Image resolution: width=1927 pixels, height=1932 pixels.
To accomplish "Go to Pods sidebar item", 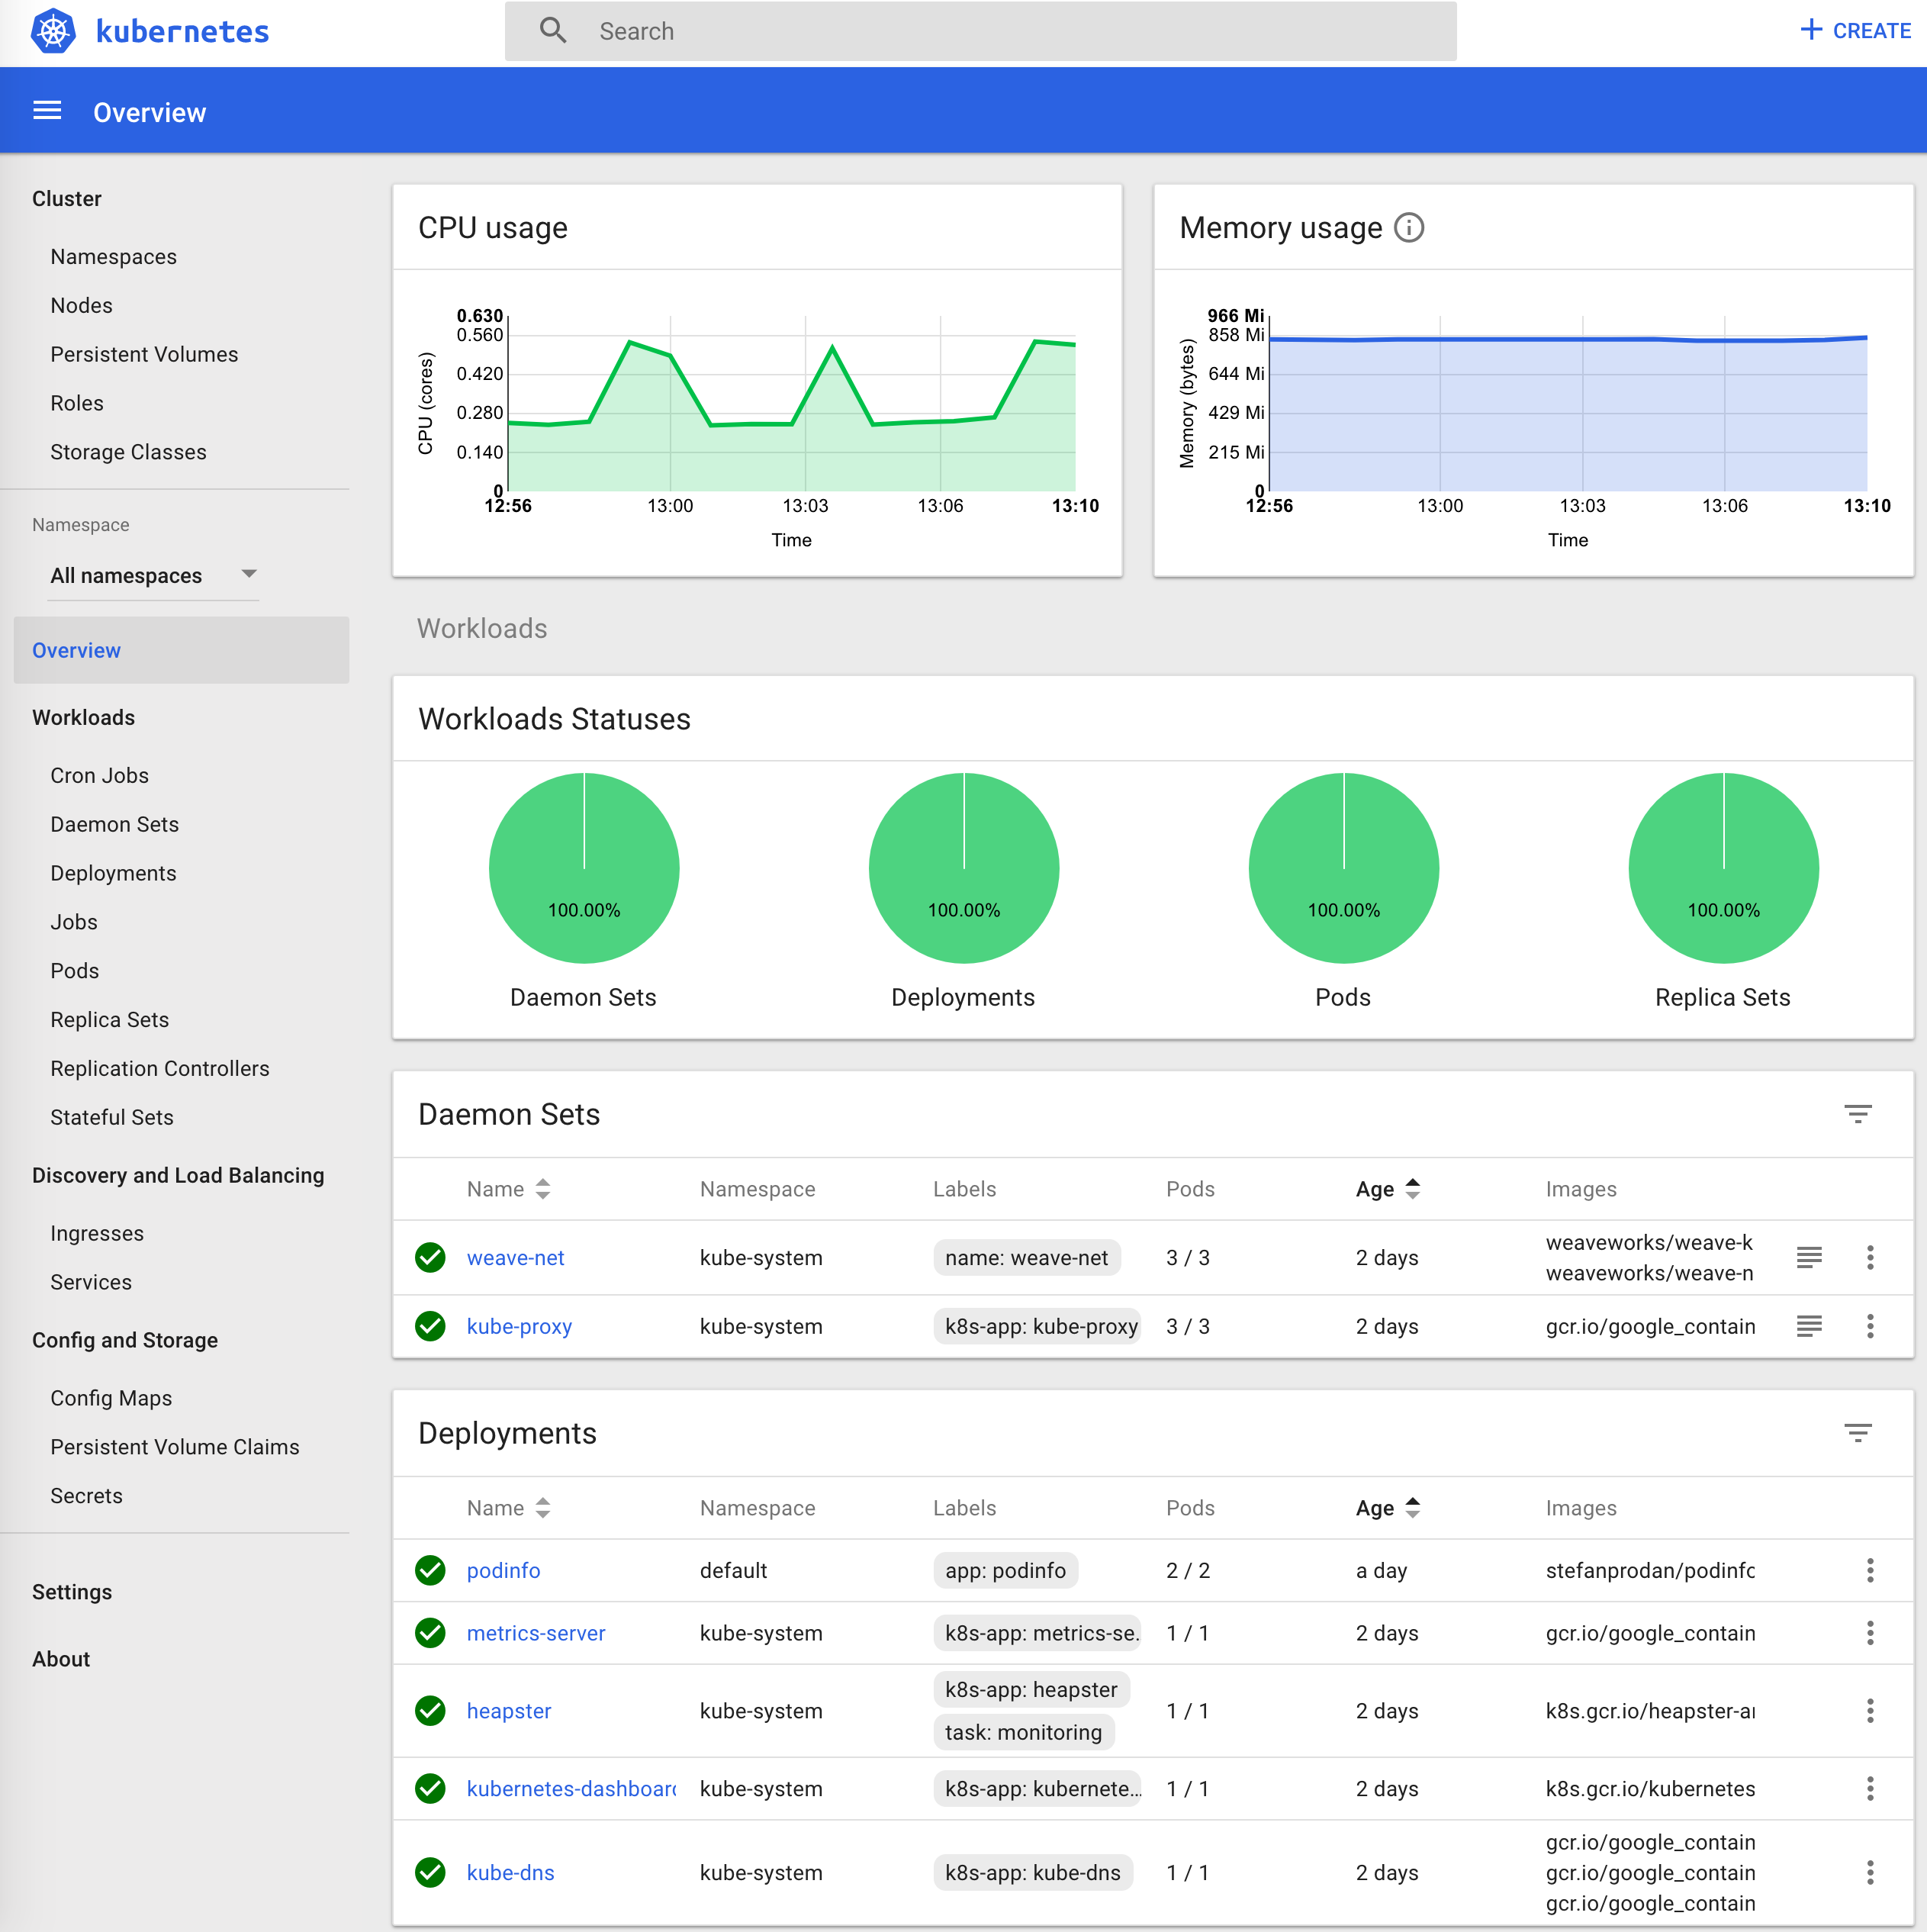I will point(74,971).
